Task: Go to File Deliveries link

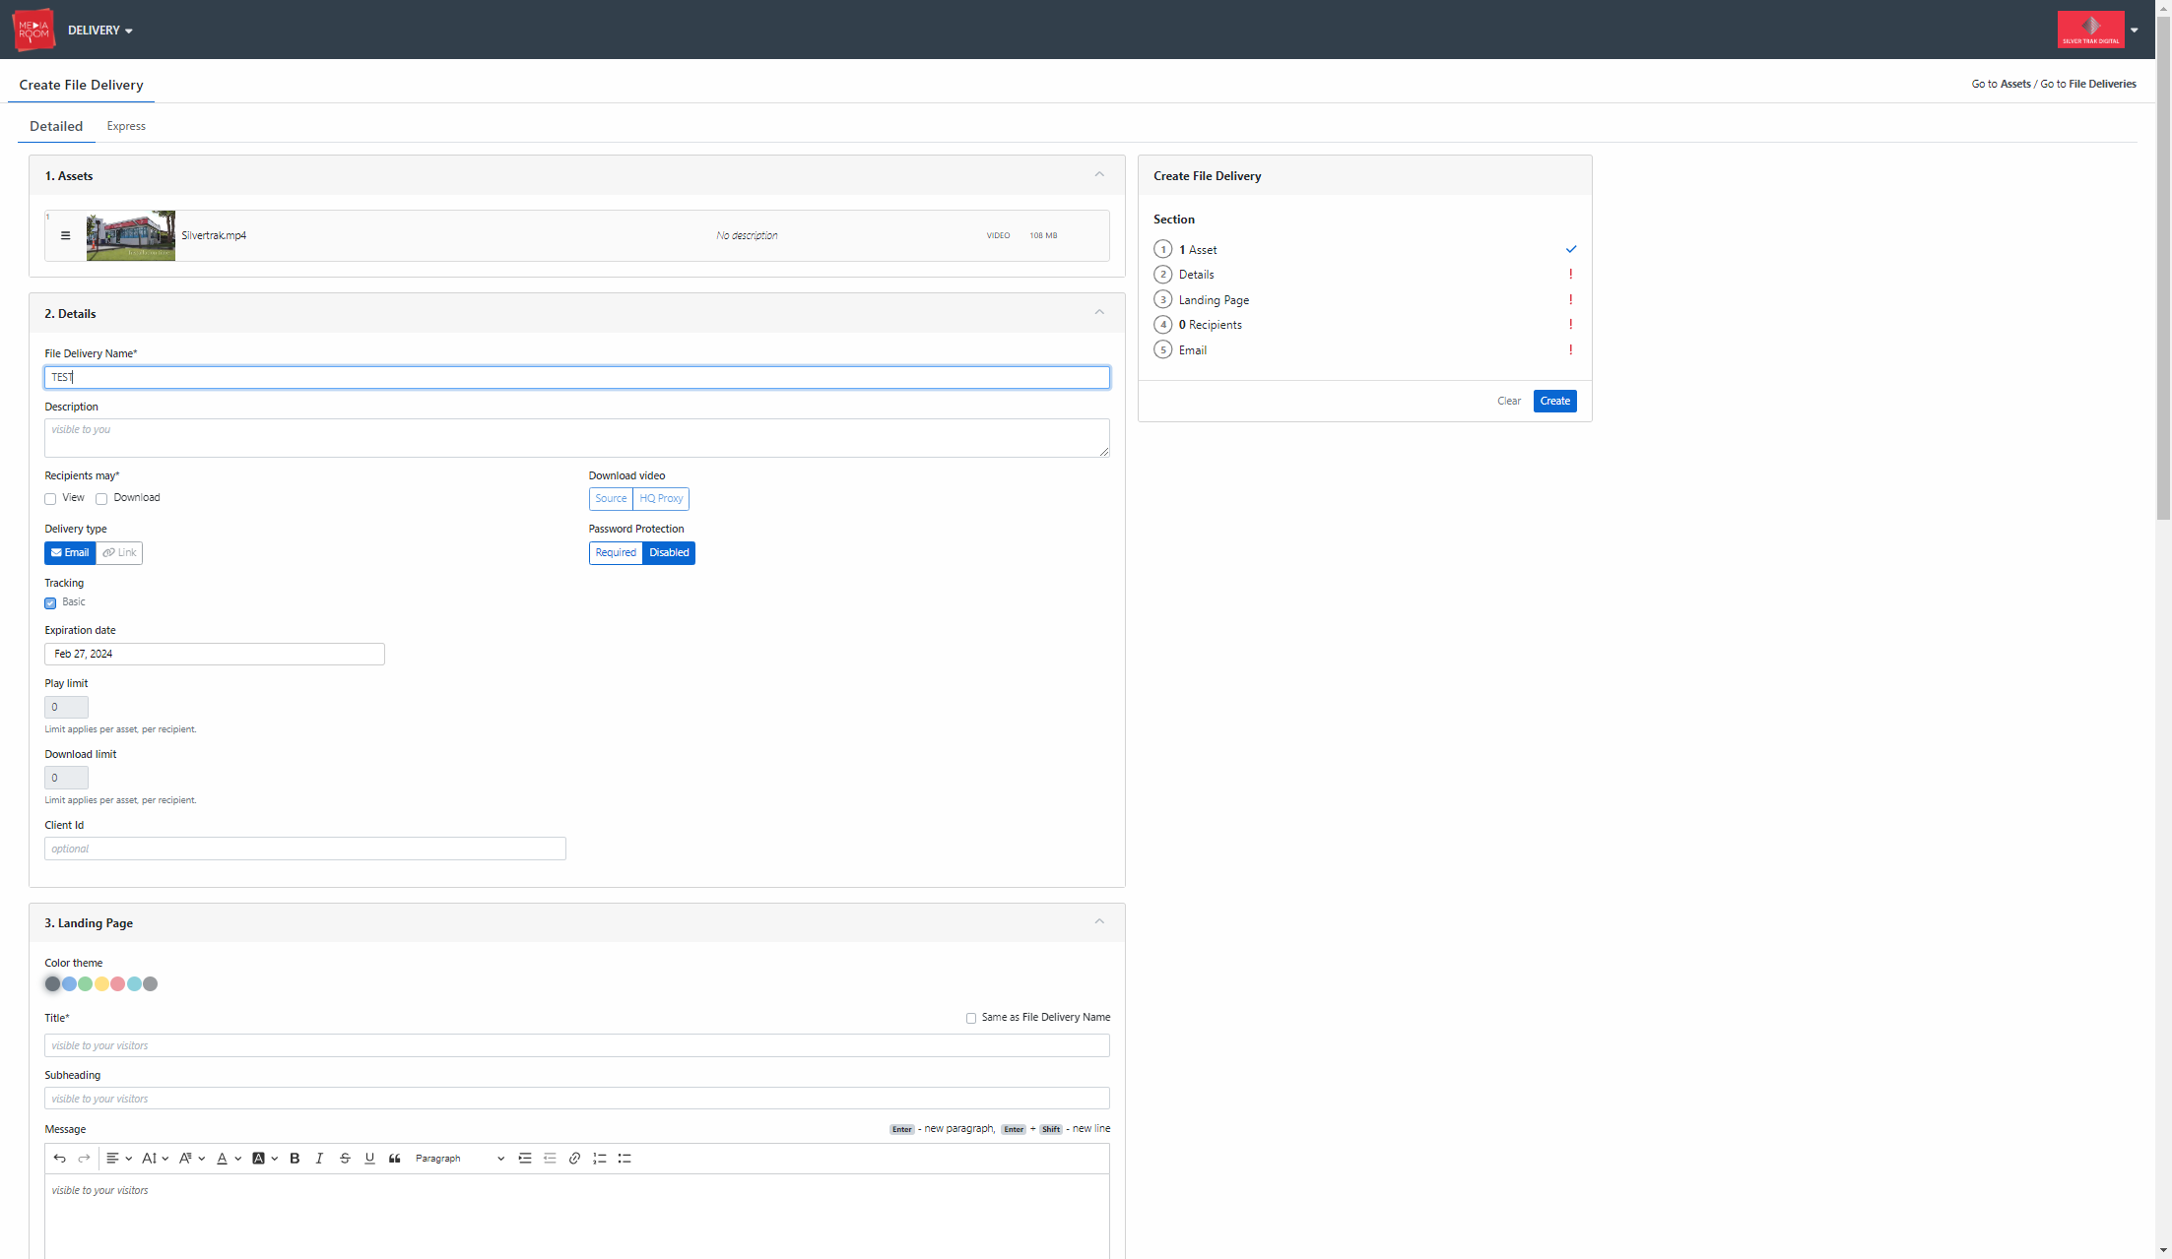Action: pos(2102,85)
